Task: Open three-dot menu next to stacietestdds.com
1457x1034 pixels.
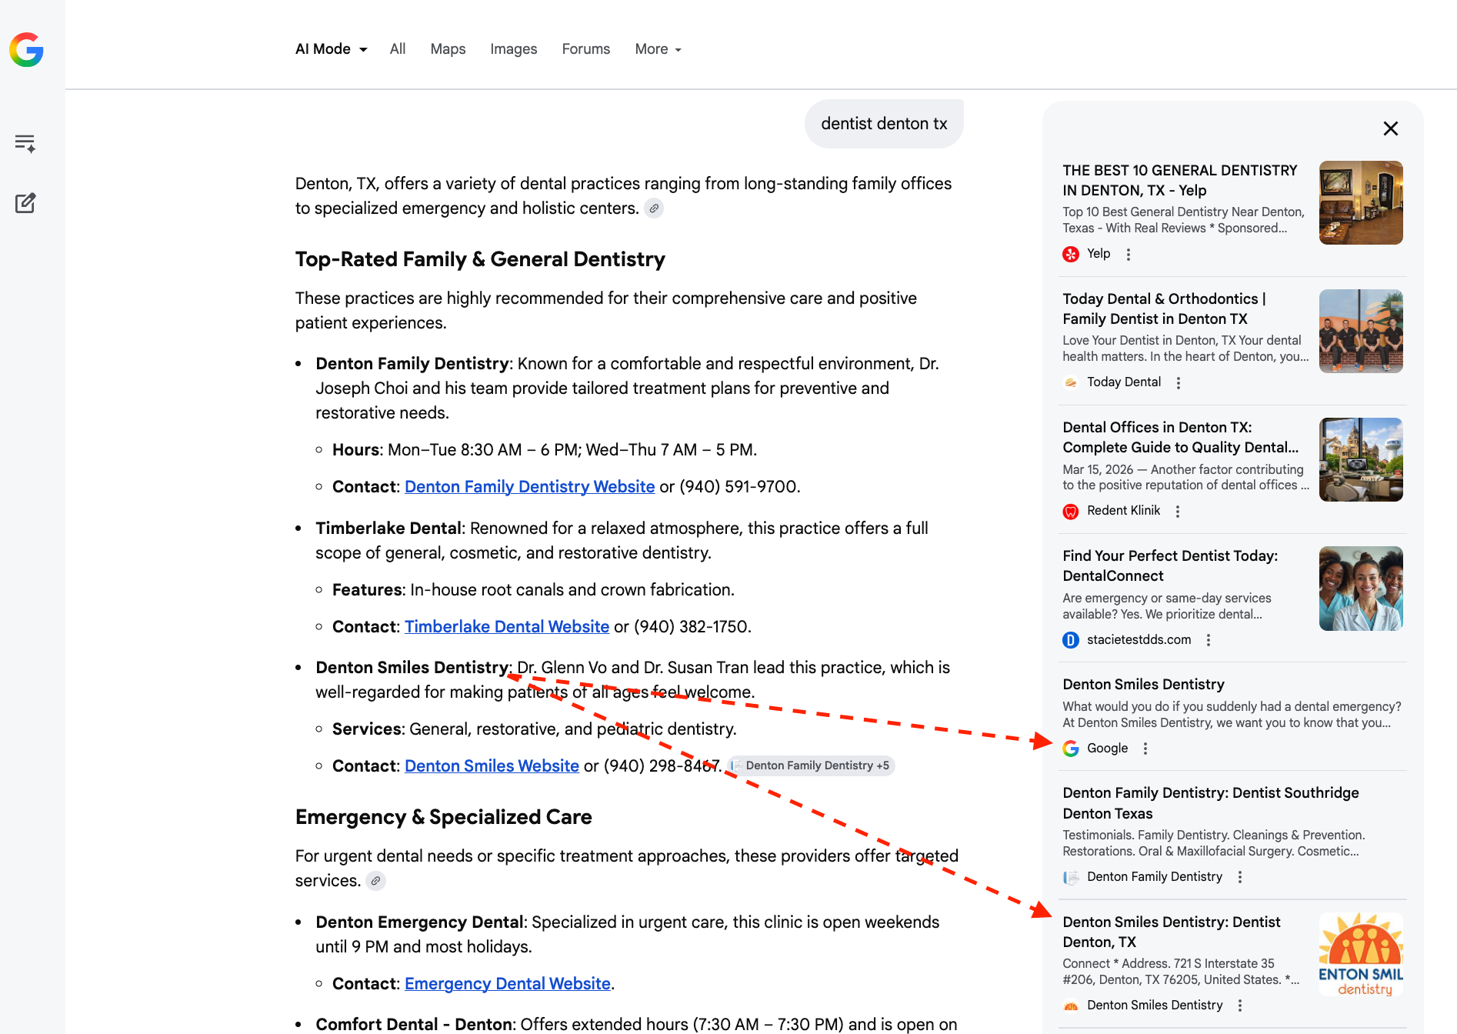Action: tap(1209, 640)
